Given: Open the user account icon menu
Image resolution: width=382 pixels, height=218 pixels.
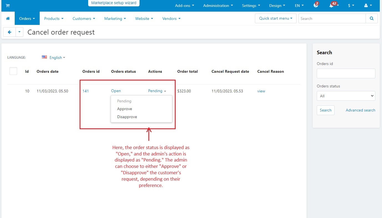Looking at the screenshot, I should [367, 6].
